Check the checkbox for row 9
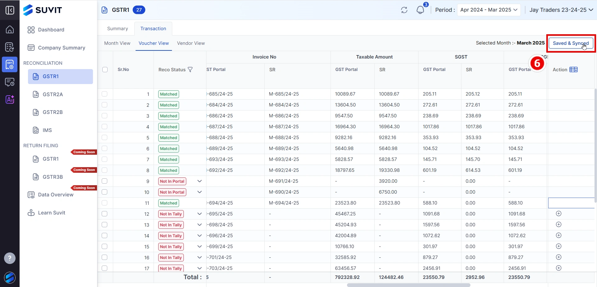The height and width of the screenshot is (287, 597). click(104, 181)
